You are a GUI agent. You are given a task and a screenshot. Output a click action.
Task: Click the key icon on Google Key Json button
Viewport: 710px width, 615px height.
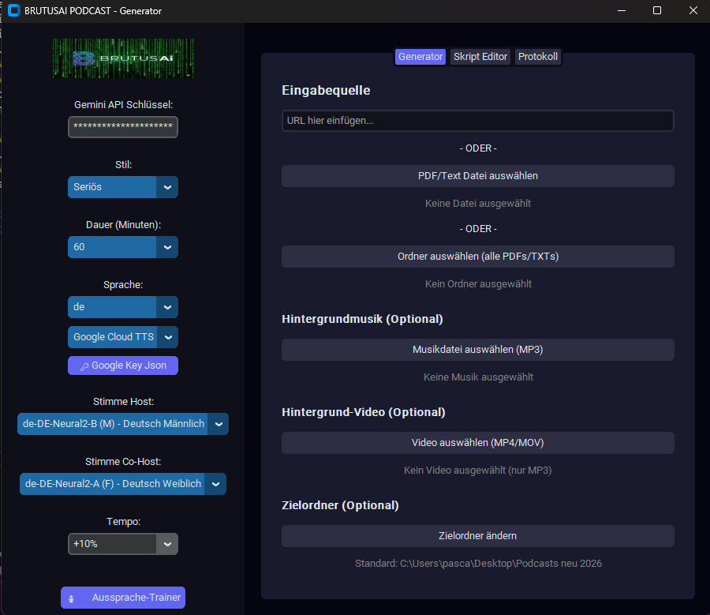pos(85,366)
